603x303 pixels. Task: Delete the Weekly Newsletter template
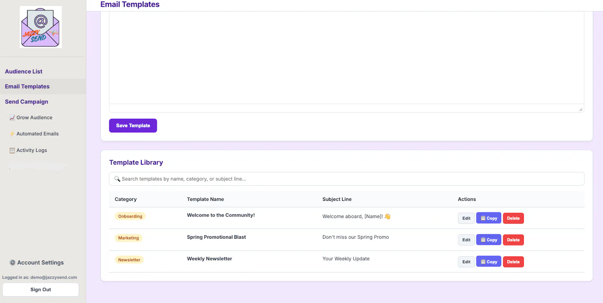513,262
